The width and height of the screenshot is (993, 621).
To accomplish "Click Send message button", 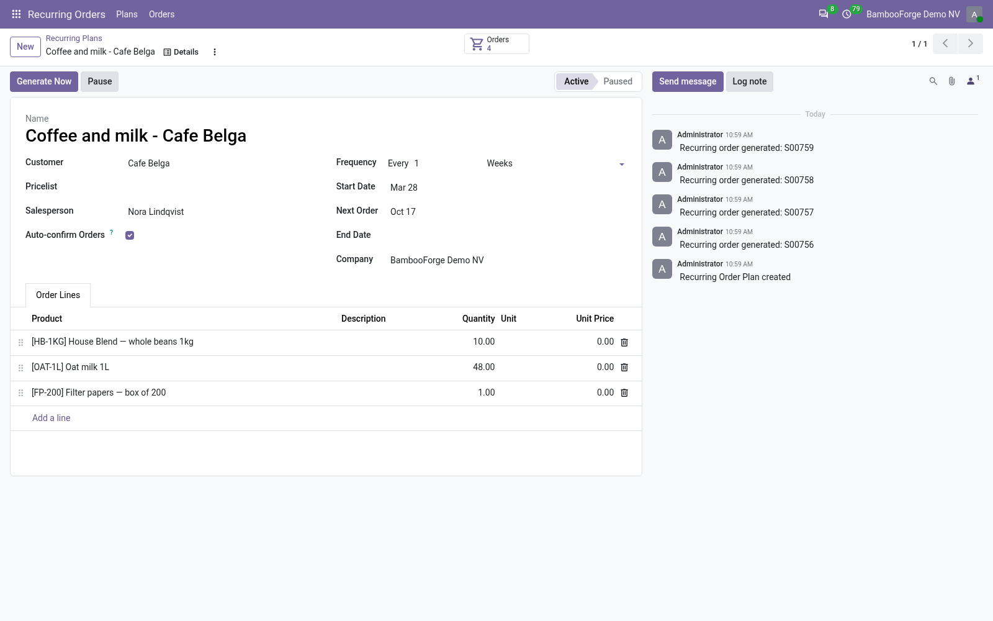I will [x=688, y=81].
